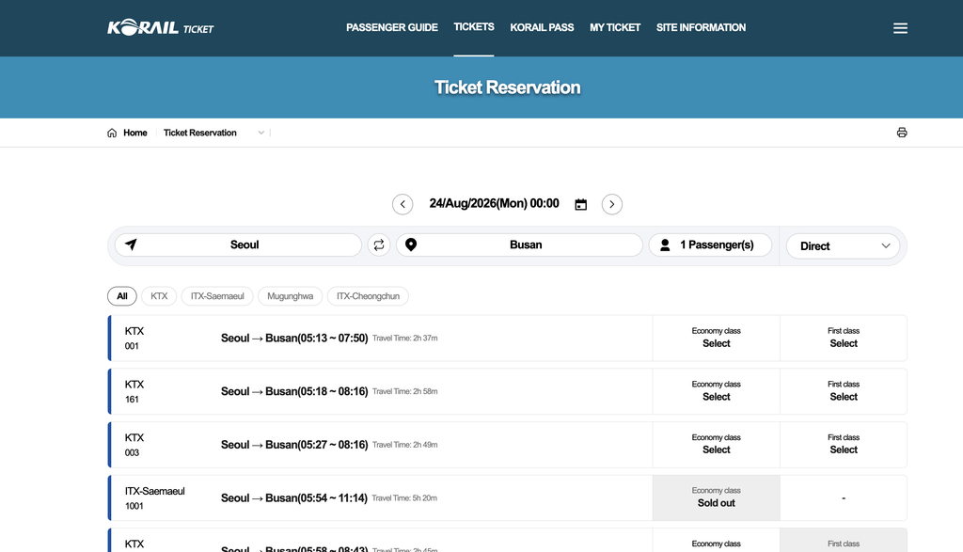Select First class for KTX 001
The width and height of the screenshot is (963, 552).
click(844, 339)
